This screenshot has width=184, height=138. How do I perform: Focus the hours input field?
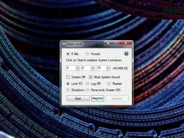coord(71,68)
